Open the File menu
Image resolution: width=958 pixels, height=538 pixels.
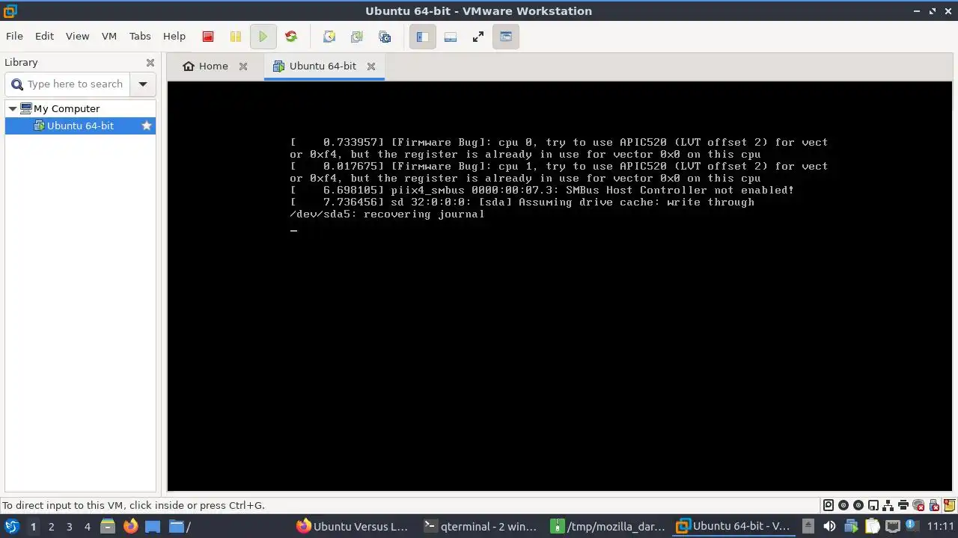14,36
